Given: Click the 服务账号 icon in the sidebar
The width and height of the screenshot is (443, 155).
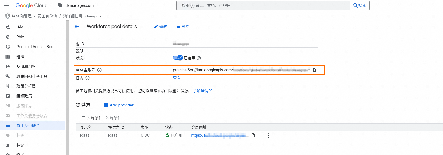Looking at the screenshot, I should [x=8, y=106].
